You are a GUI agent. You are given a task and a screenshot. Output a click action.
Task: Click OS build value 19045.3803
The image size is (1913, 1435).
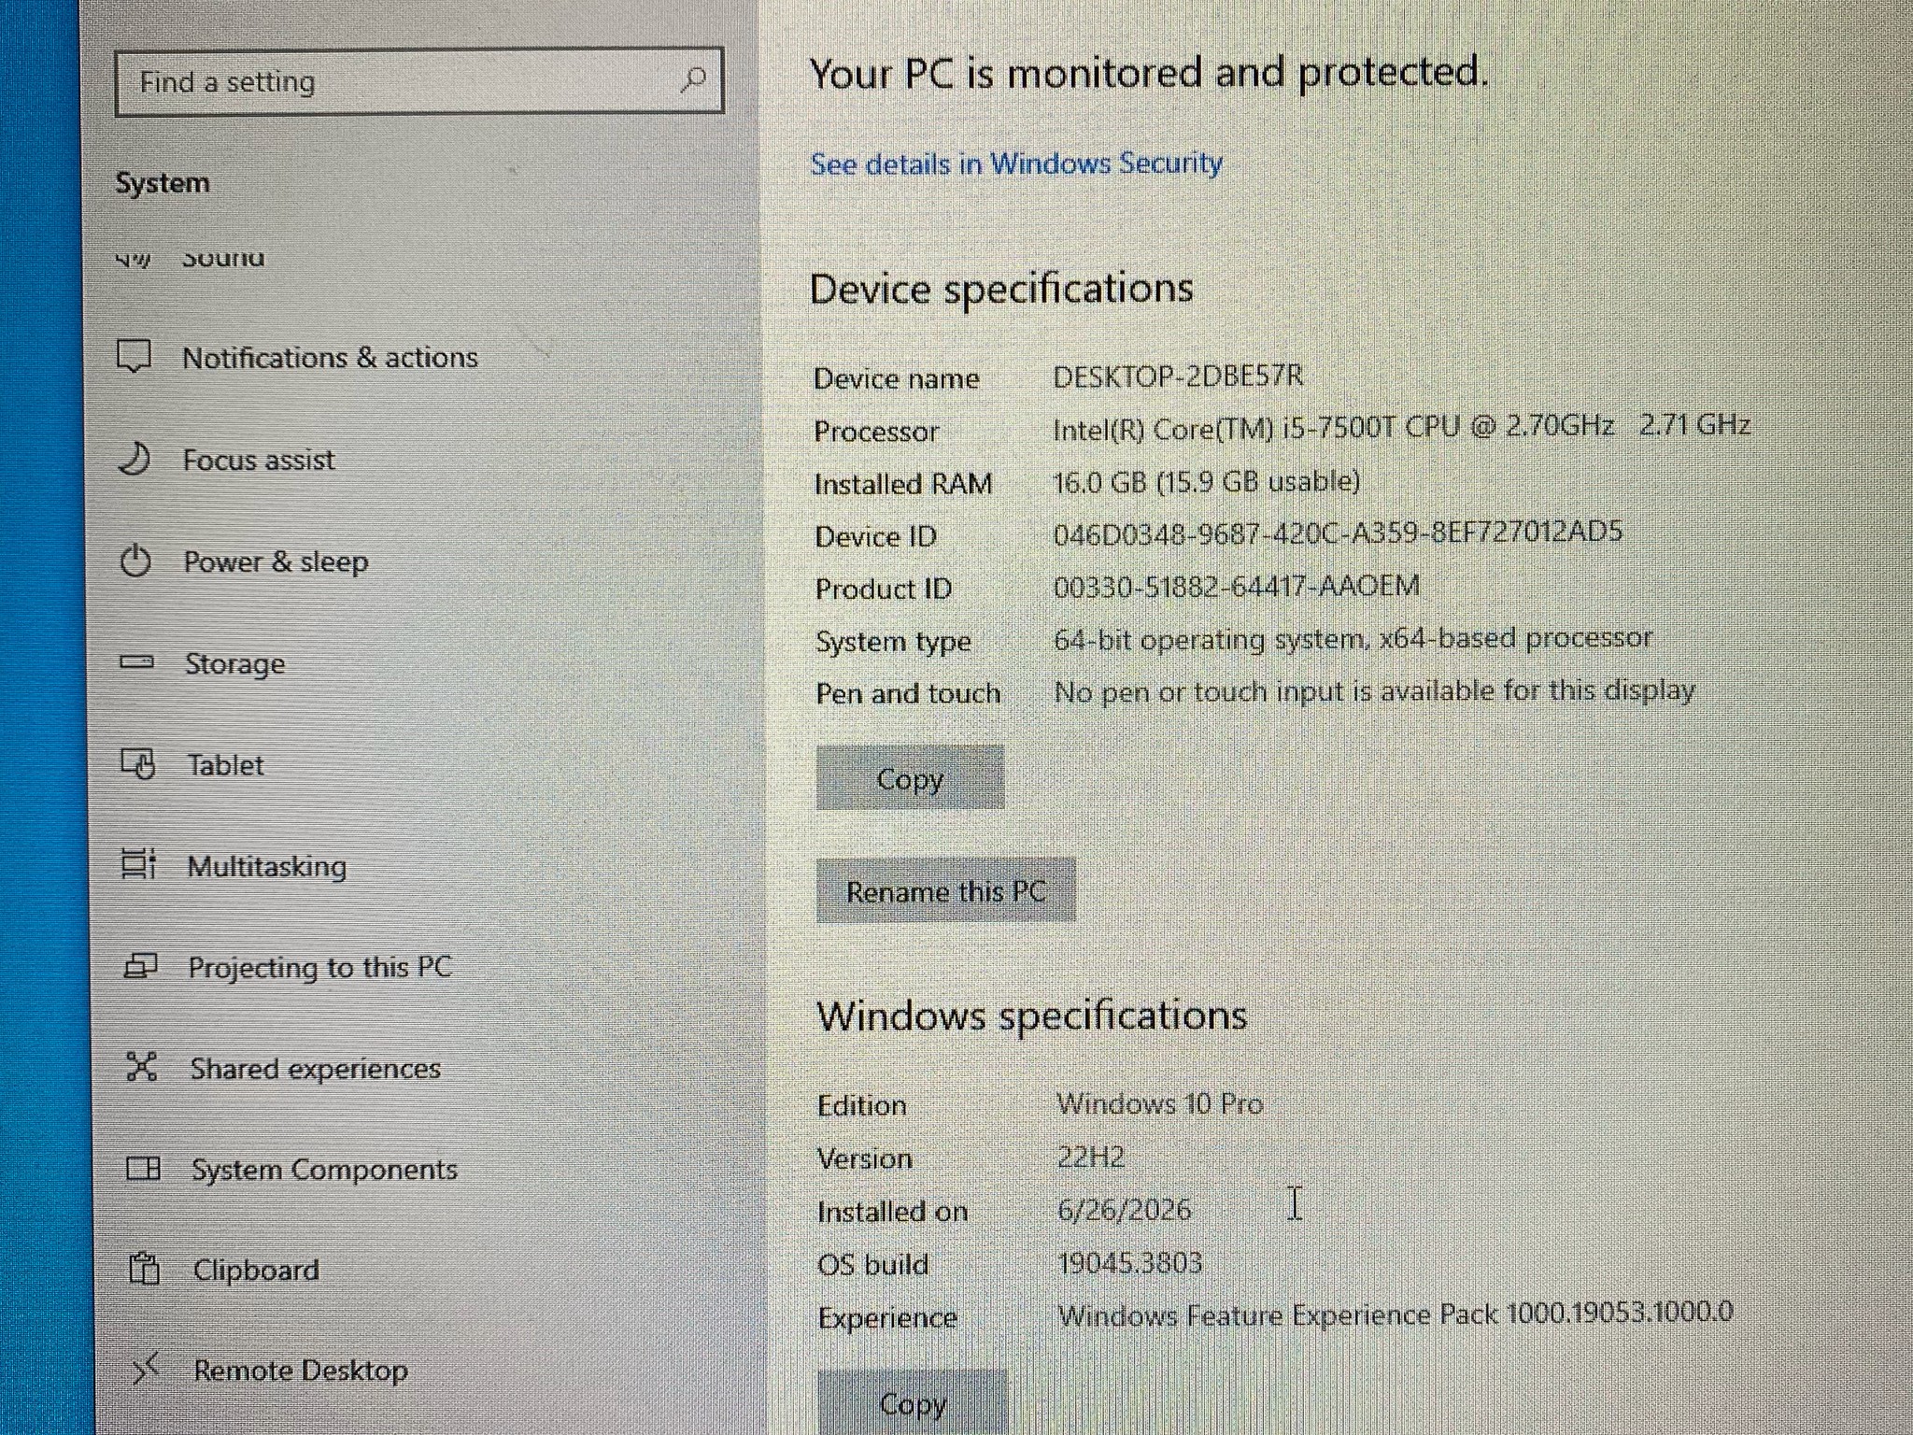(x=1129, y=1263)
